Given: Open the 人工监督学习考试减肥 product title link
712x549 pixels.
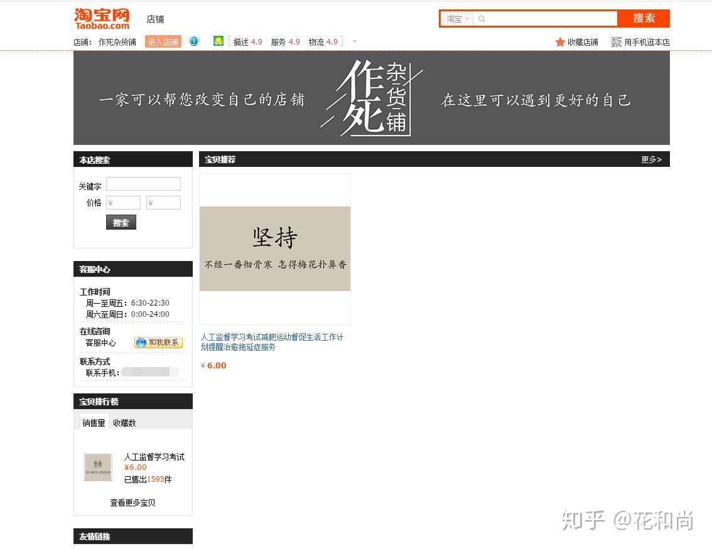Looking at the screenshot, I should (272, 342).
